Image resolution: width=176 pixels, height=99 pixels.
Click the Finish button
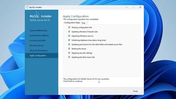click(136, 91)
